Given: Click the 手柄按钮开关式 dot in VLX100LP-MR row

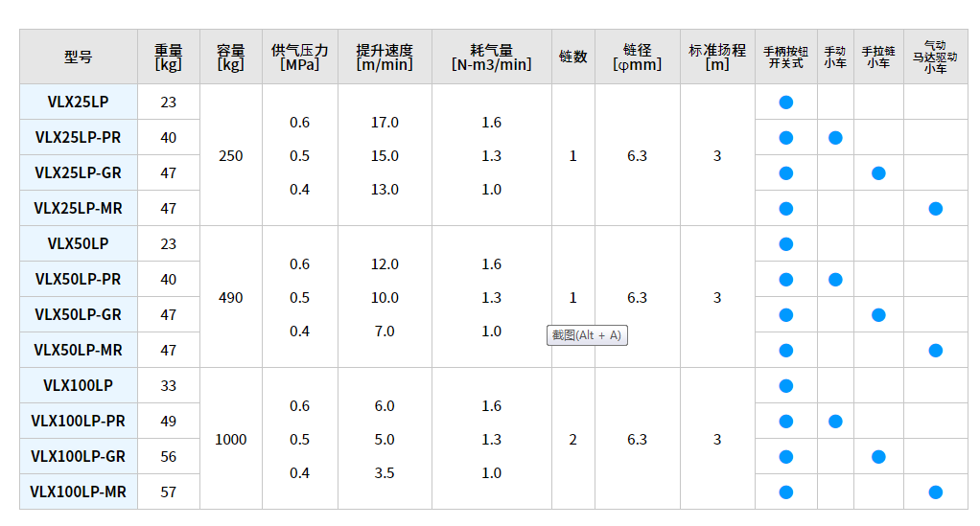Looking at the screenshot, I should (786, 492).
